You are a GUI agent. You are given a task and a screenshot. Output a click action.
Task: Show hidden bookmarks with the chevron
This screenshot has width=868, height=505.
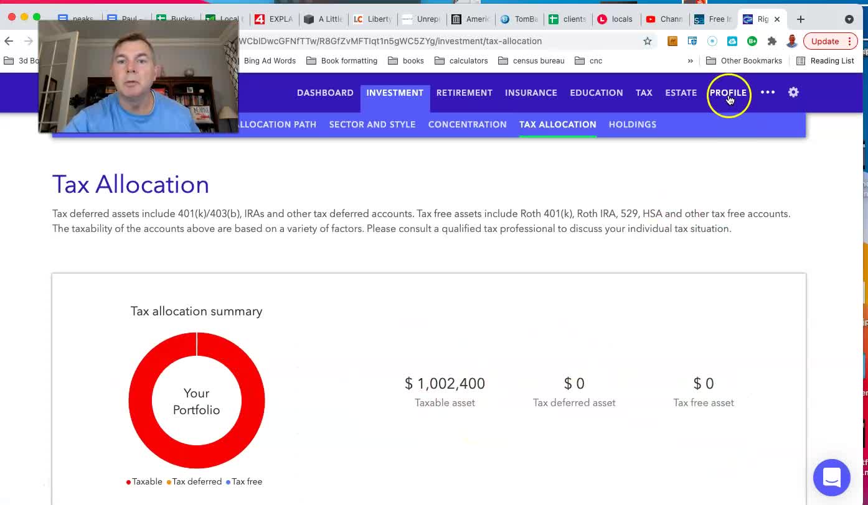690,61
